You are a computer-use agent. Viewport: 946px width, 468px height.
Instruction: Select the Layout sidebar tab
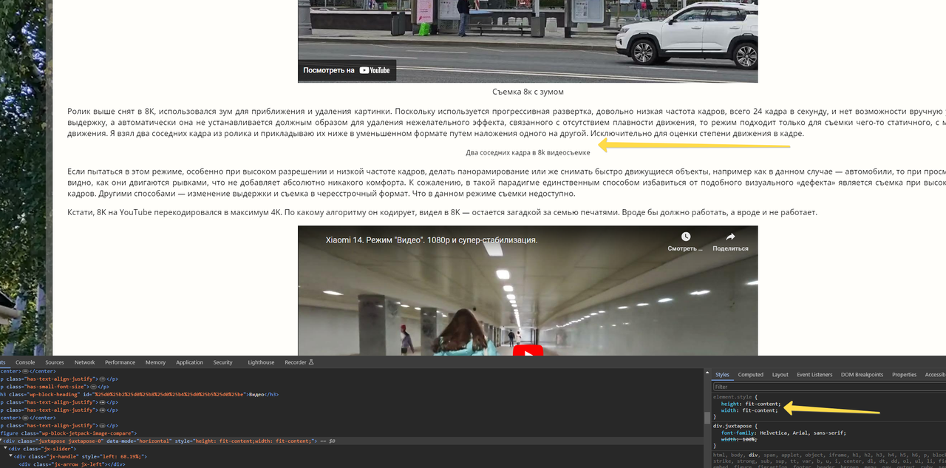[x=780, y=375]
